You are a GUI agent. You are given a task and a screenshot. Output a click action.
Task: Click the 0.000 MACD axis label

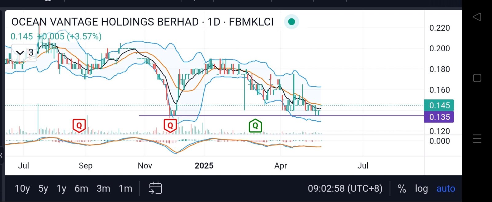439,141
